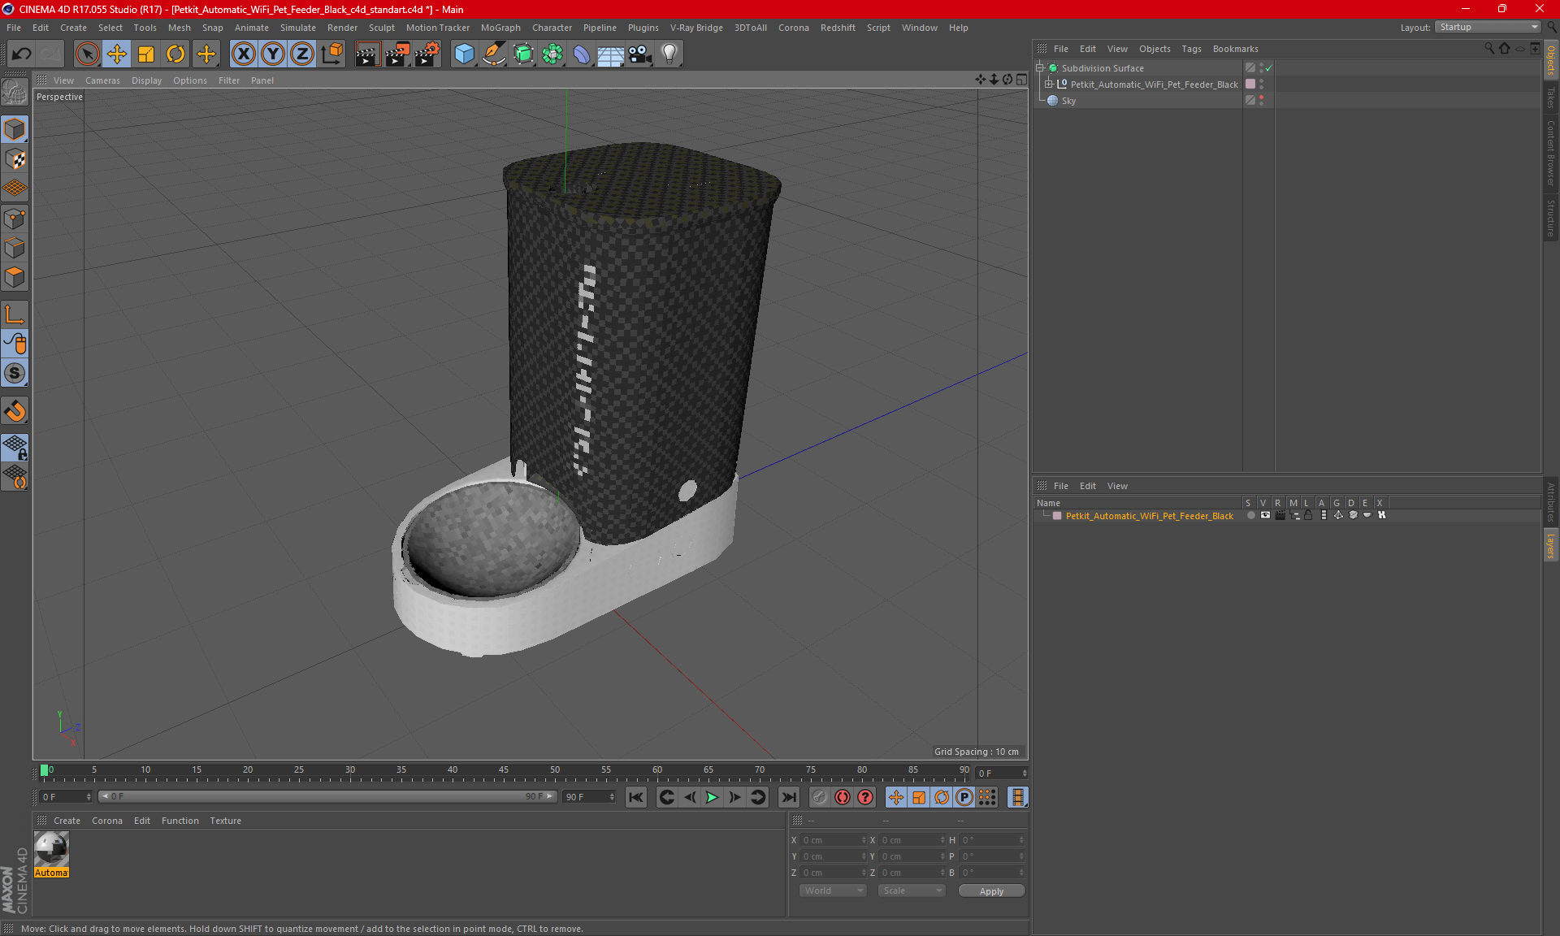Open the Layout Startup dropdown
Viewport: 1560px width, 936px height.
pos(1488,27)
